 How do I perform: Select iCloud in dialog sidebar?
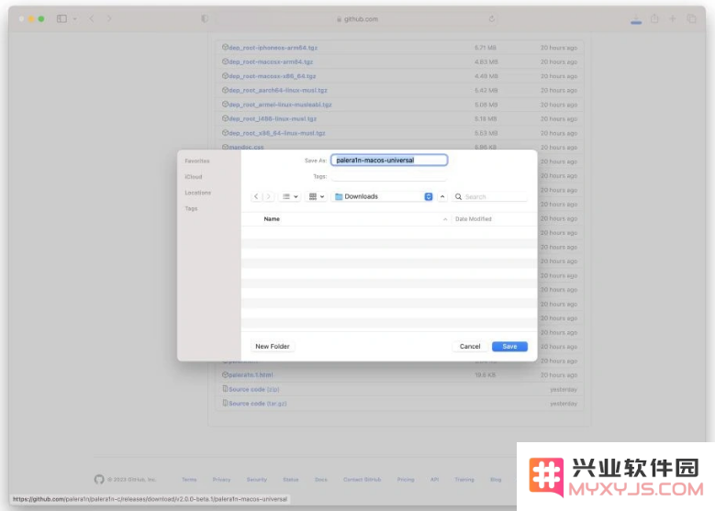194,177
